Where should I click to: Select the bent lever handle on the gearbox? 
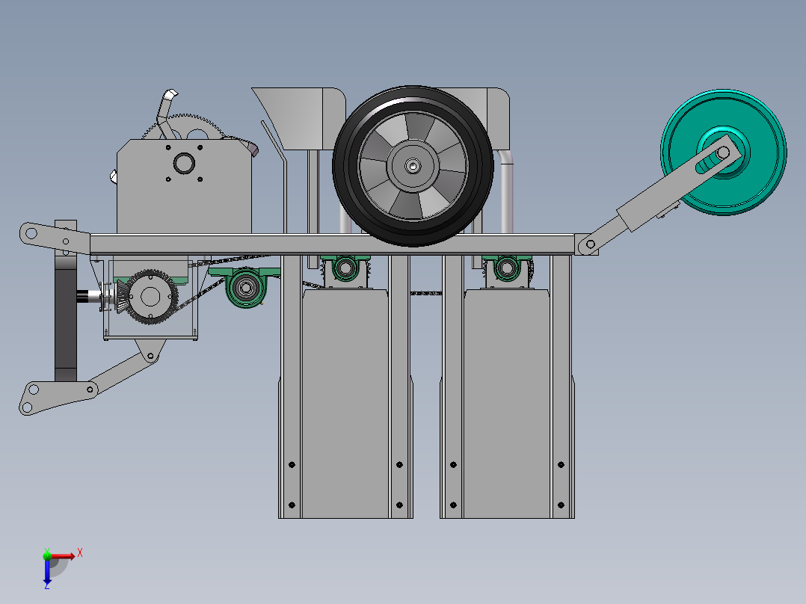(165, 114)
